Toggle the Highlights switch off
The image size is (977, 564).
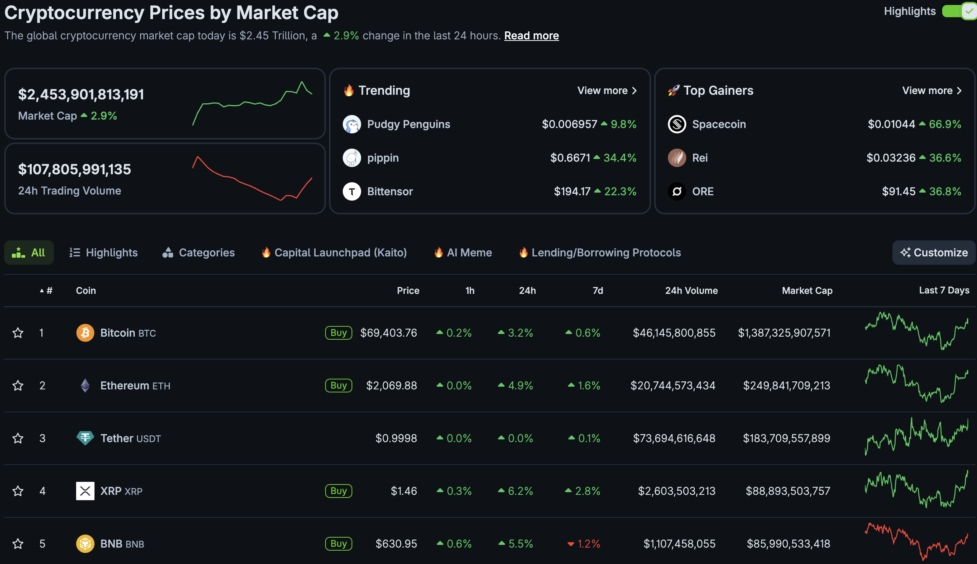coord(960,11)
